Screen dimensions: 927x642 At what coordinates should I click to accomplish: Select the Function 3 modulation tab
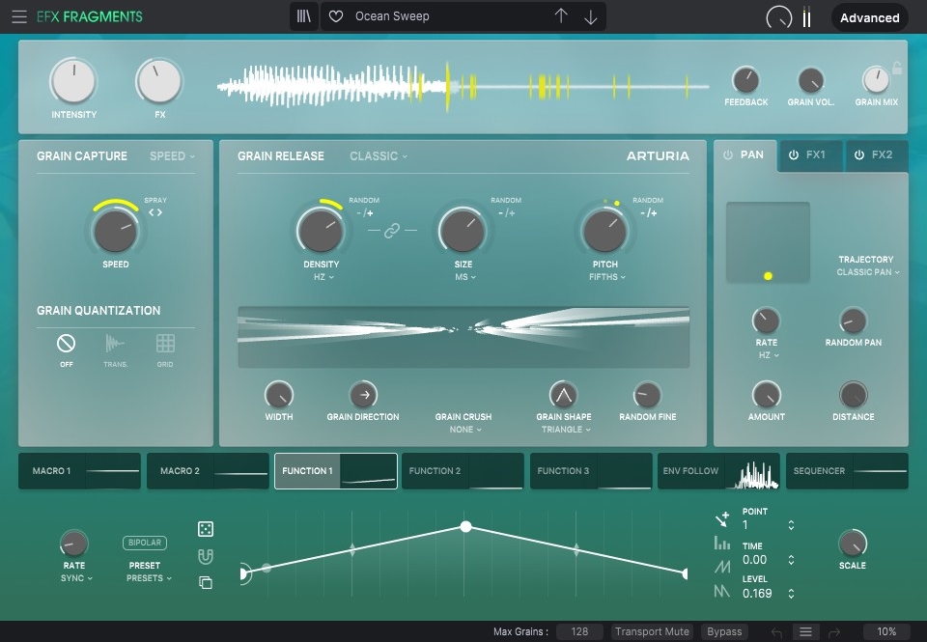[x=591, y=471]
